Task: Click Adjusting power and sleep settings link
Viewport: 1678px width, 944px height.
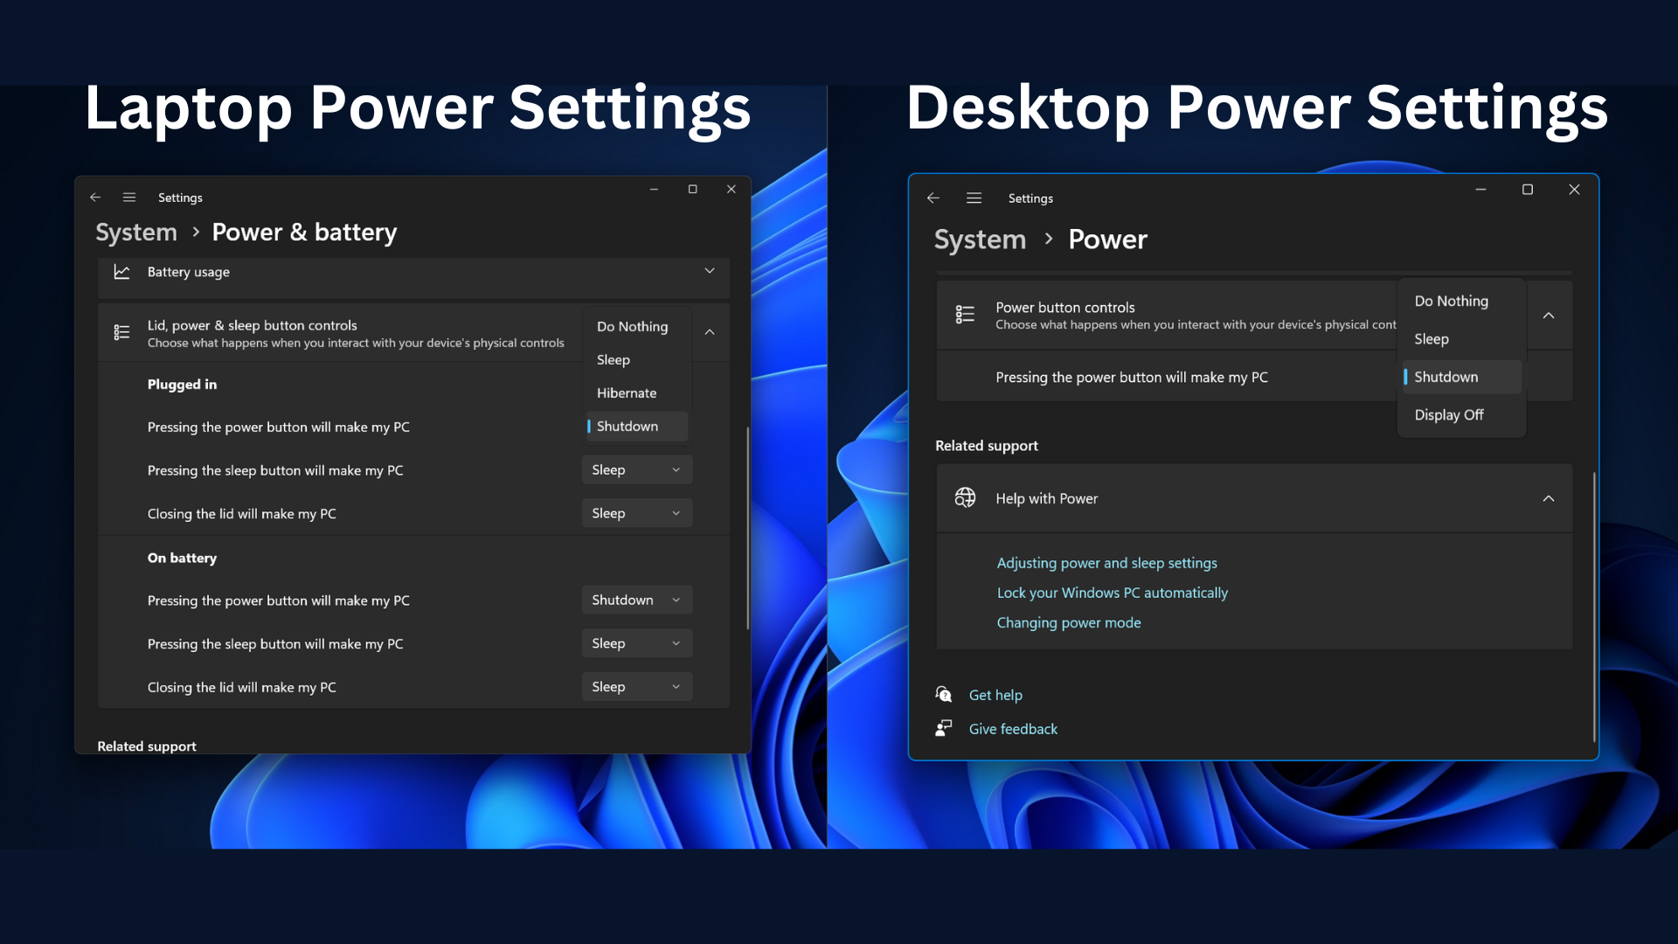Action: [x=1106, y=563]
